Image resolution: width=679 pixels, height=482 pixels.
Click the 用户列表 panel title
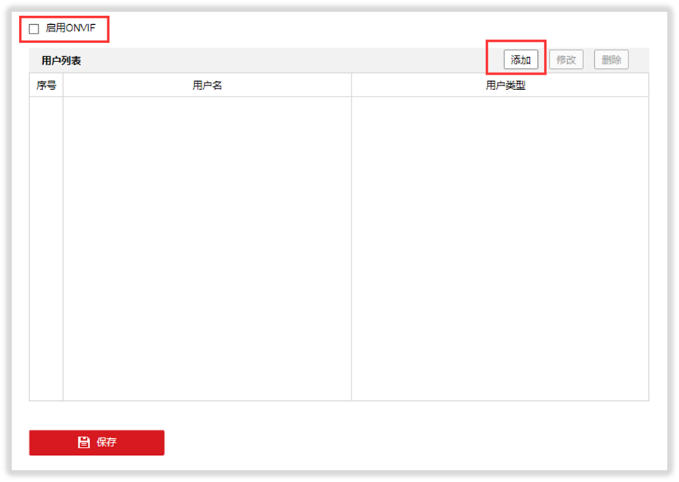click(61, 61)
